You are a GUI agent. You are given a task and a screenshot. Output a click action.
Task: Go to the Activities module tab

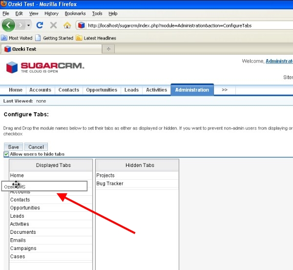tap(157, 90)
